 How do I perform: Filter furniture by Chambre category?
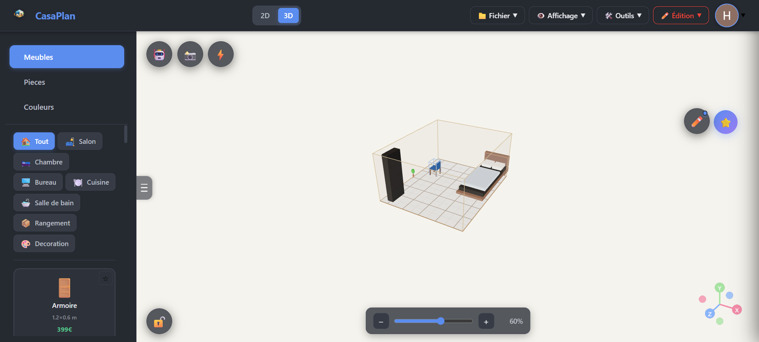click(x=41, y=162)
